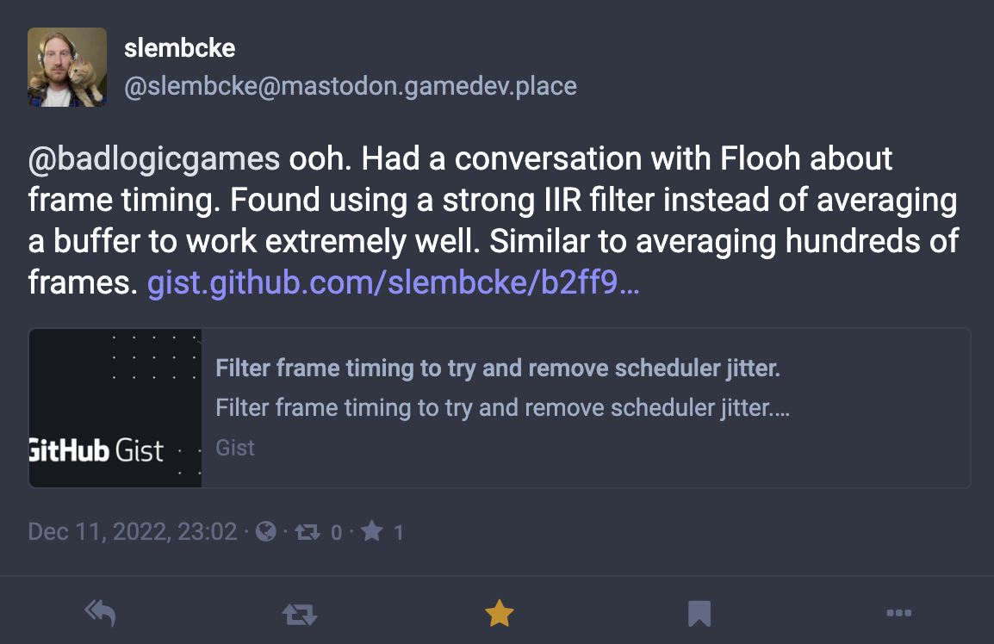The height and width of the screenshot is (644, 994).
Task: Open the public visibility globe icon
Action: (265, 531)
